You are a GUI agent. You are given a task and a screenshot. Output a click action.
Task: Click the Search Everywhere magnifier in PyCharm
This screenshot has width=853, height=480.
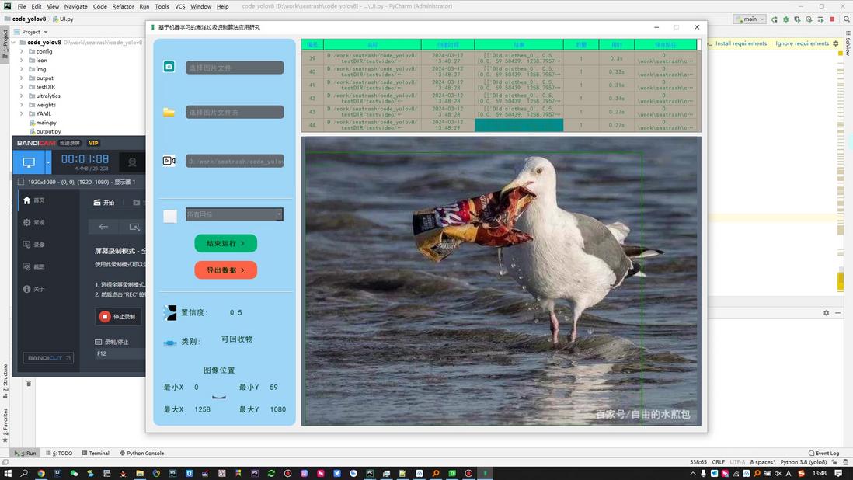847,19
